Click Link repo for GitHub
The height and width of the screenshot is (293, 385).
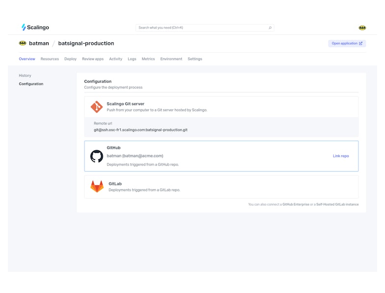pyautogui.click(x=341, y=156)
